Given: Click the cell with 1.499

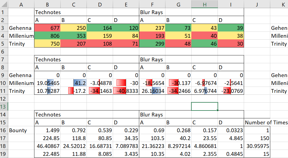Looking at the screenshot, I should (47, 130).
